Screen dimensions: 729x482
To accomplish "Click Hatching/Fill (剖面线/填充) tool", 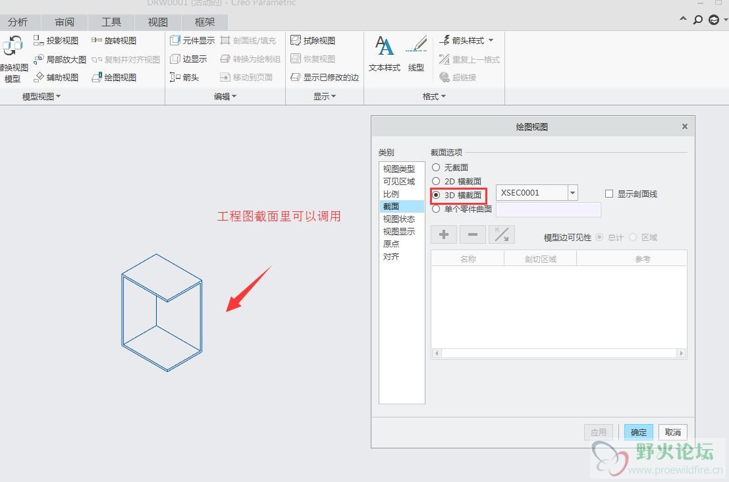I will [x=248, y=40].
